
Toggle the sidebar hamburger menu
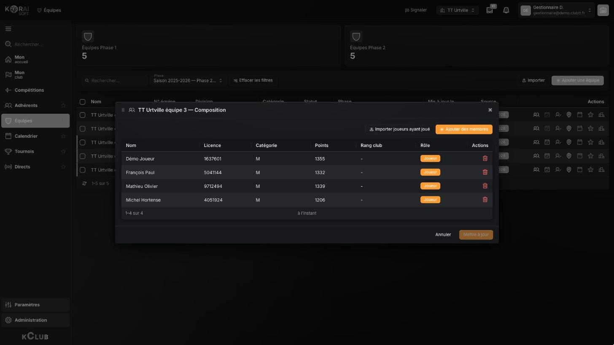click(8, 29)
